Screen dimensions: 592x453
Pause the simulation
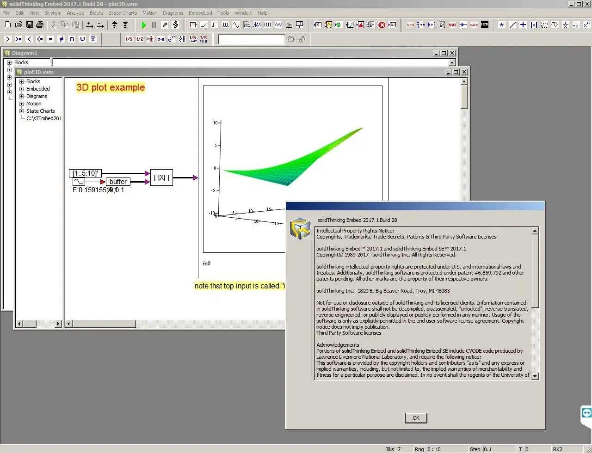click(x=154, y=25)
